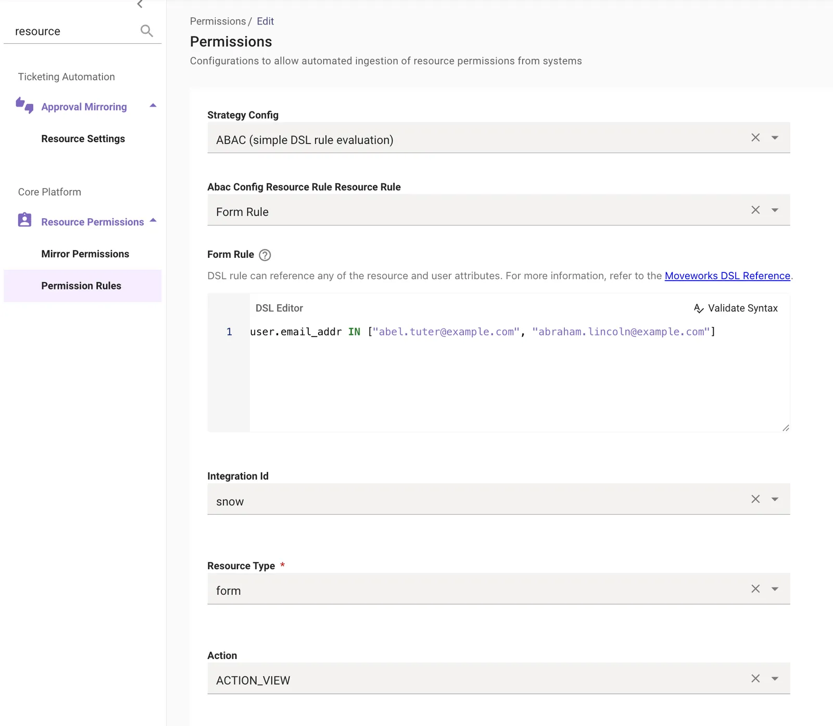Open the Approval Mirroring menu item

(84, 107)
